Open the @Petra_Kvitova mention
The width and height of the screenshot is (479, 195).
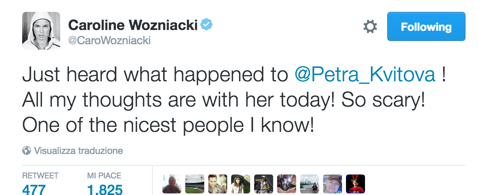tap(365, 75)
